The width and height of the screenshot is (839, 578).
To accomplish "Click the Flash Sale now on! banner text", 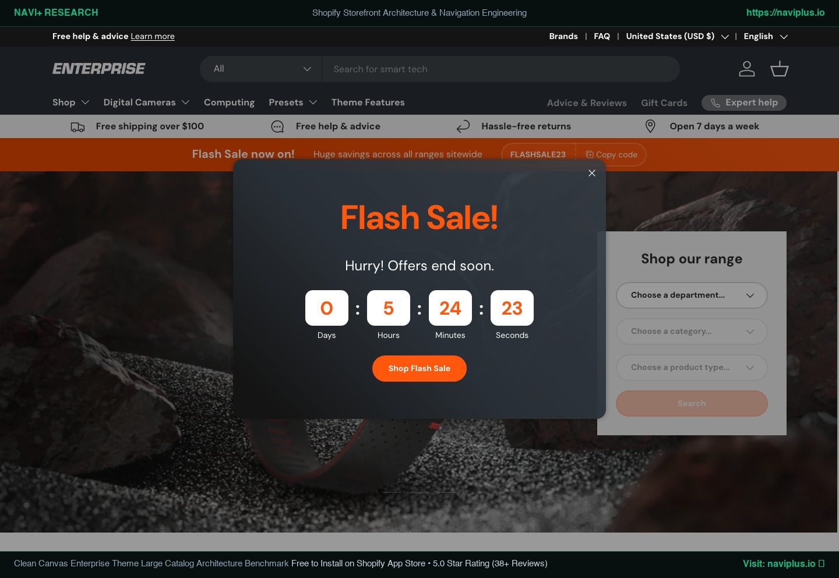I will [243, 154].
